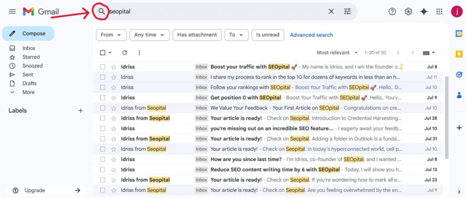This screenshot has height=198, width=466.
Task: Click the Gmail logo
Action: point(41,12)
